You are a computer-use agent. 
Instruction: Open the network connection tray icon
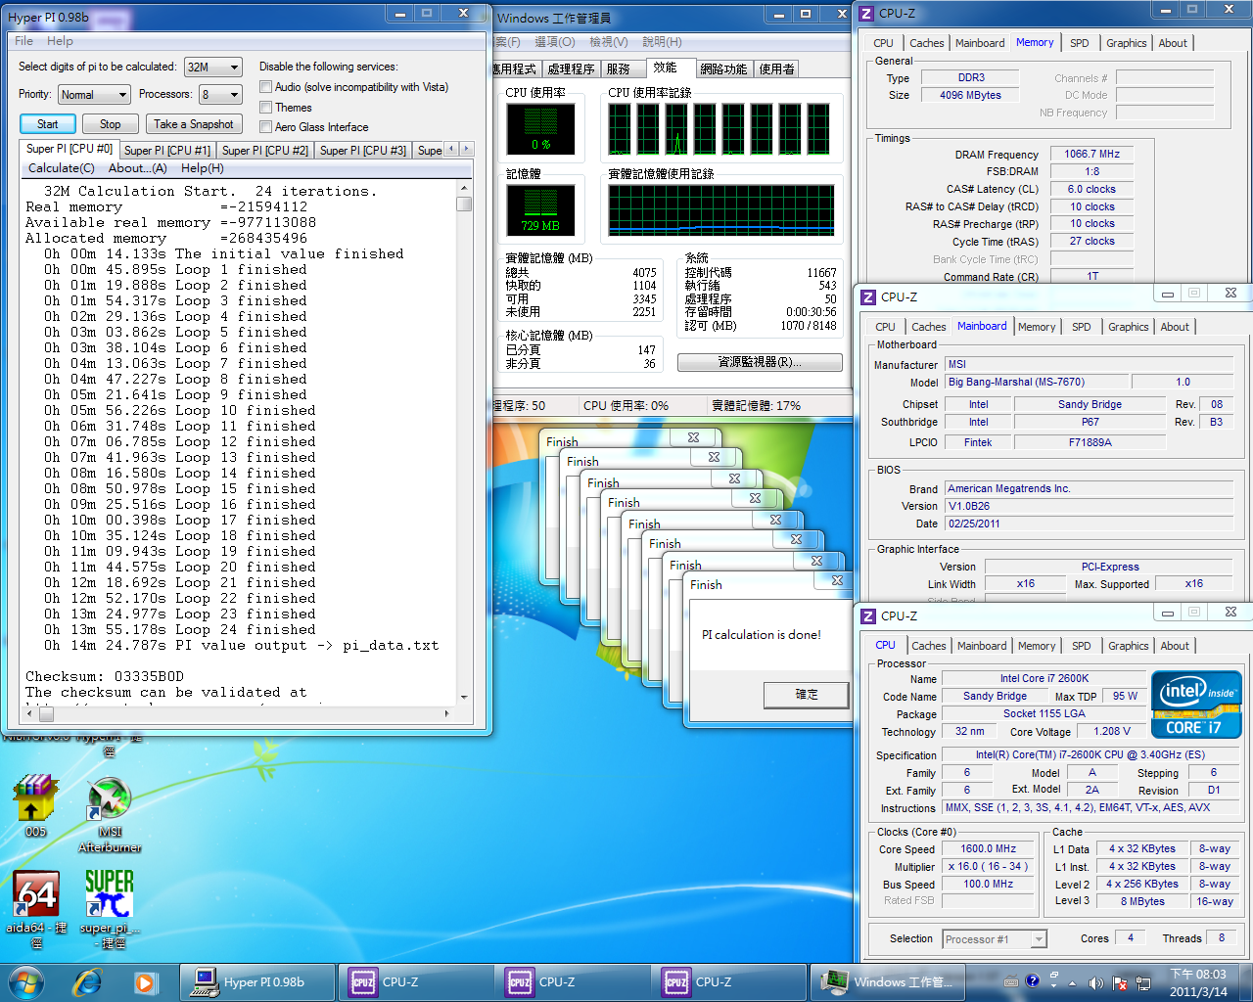pos(1142,982)
